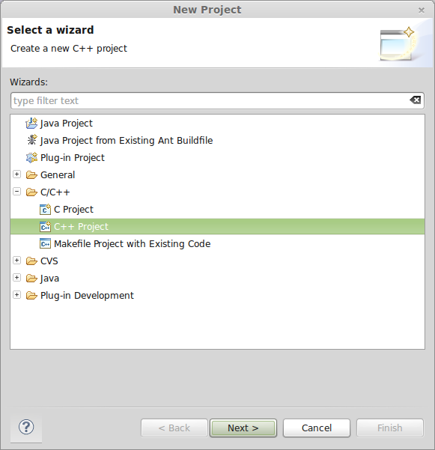Click the General folder icon
The image size is (435, 450).
click(31, 174)
